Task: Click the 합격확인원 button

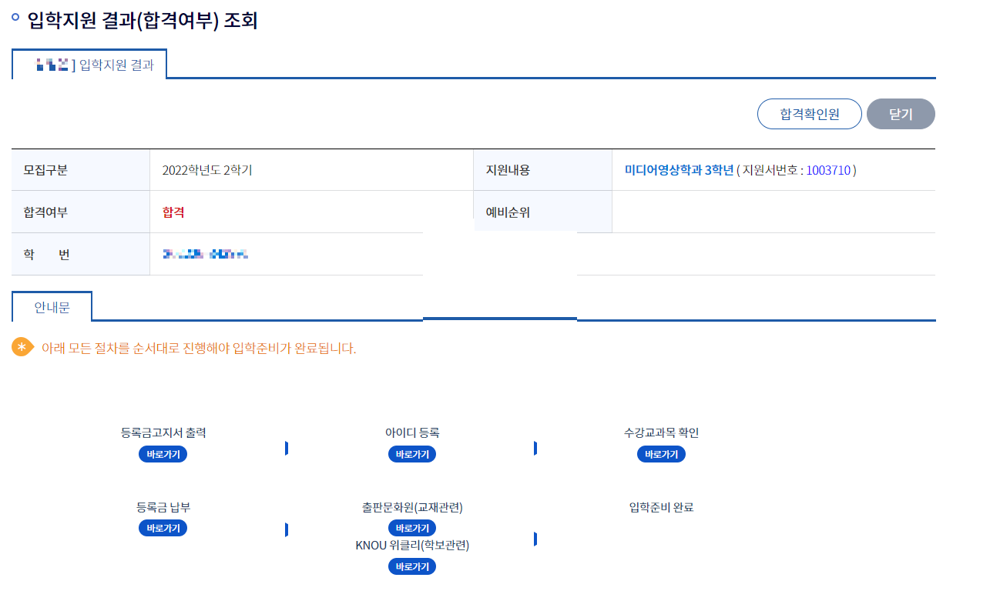Action: click(809, 114)
